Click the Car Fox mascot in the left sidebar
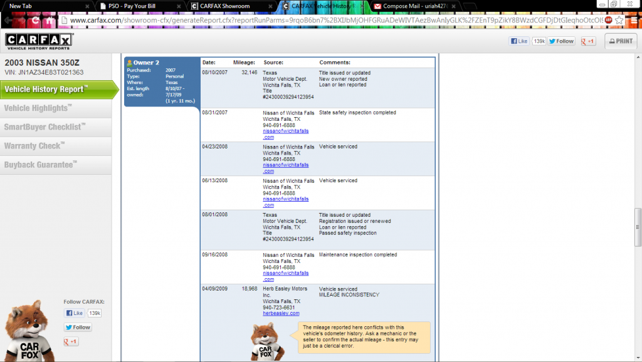The image size is (642, 362). [x=29, y=331]
